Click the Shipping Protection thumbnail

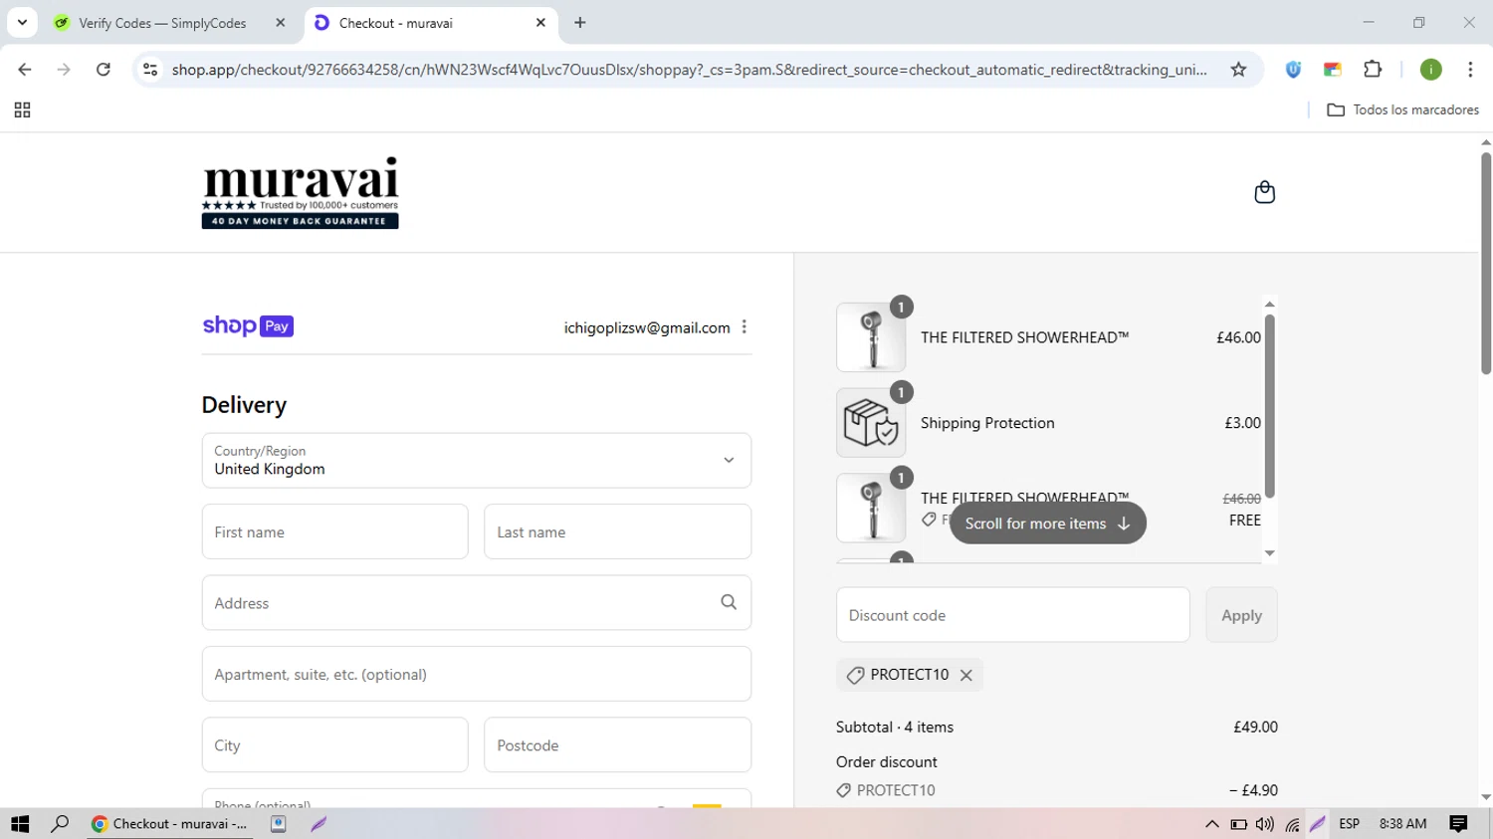871,423
